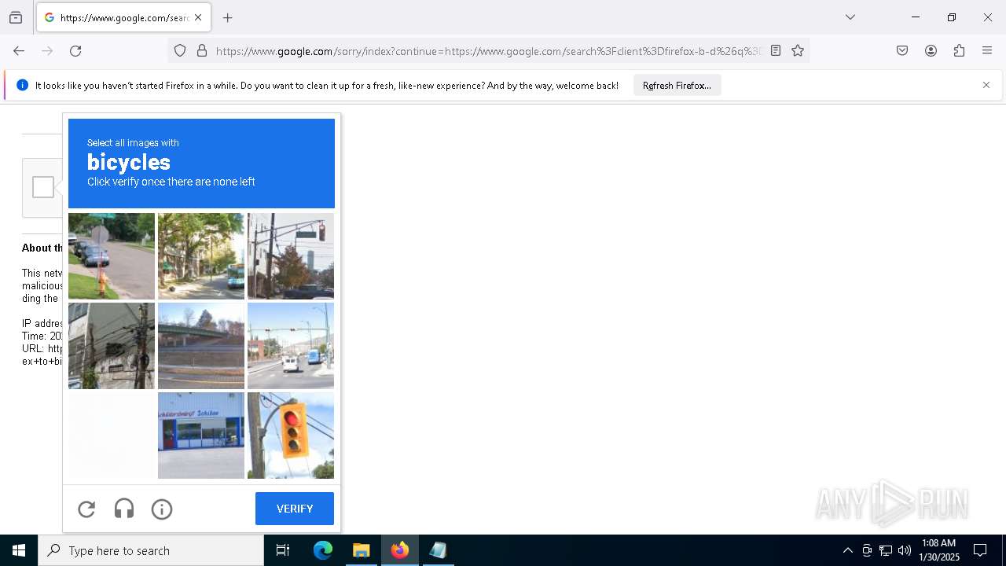This screenshot has height=566, width=1006.
Task: Show hidden system tray icons
Action: 847,550
